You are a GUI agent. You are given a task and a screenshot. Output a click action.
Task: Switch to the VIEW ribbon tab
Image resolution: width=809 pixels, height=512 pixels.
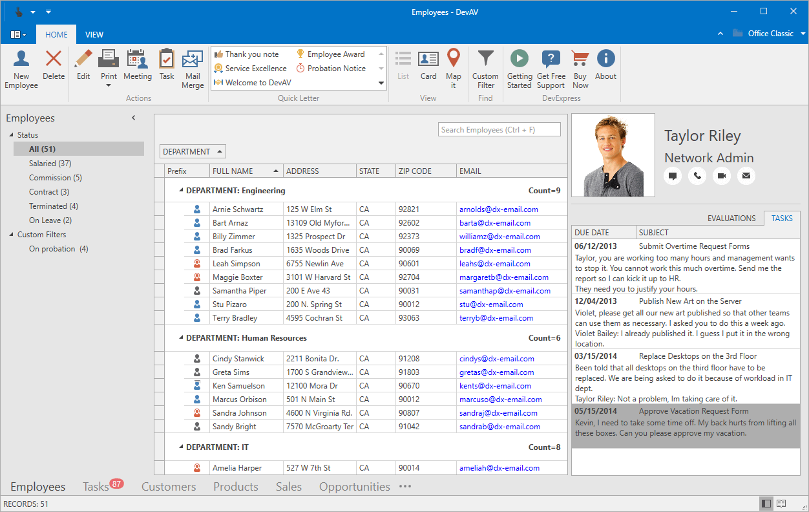tap(94, 34)
